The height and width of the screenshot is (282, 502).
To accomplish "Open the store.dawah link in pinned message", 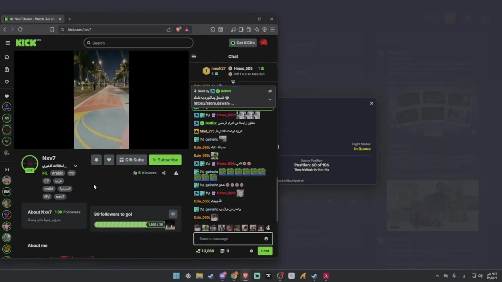I will tap(214, 103).
